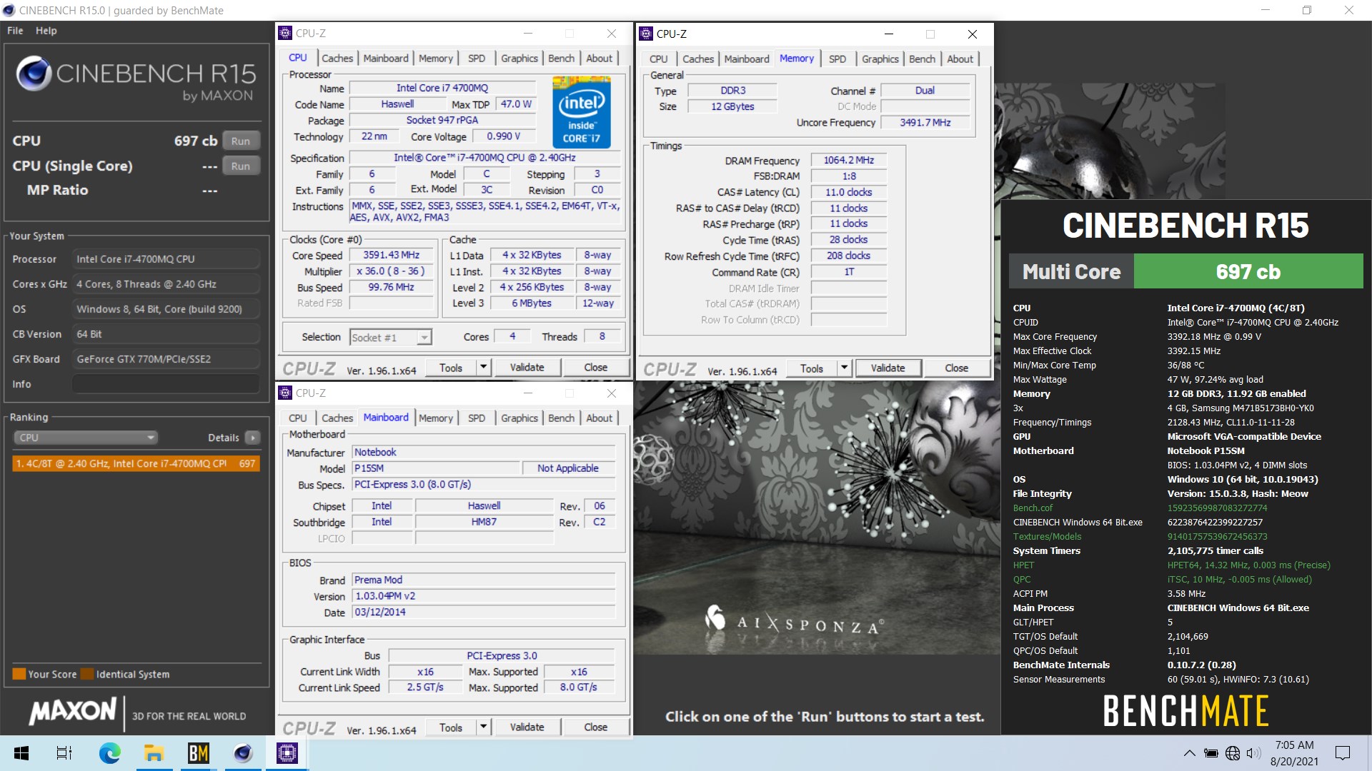Click battery power tray icon
The image size is (1372, 771).
tap(1211, 753)
